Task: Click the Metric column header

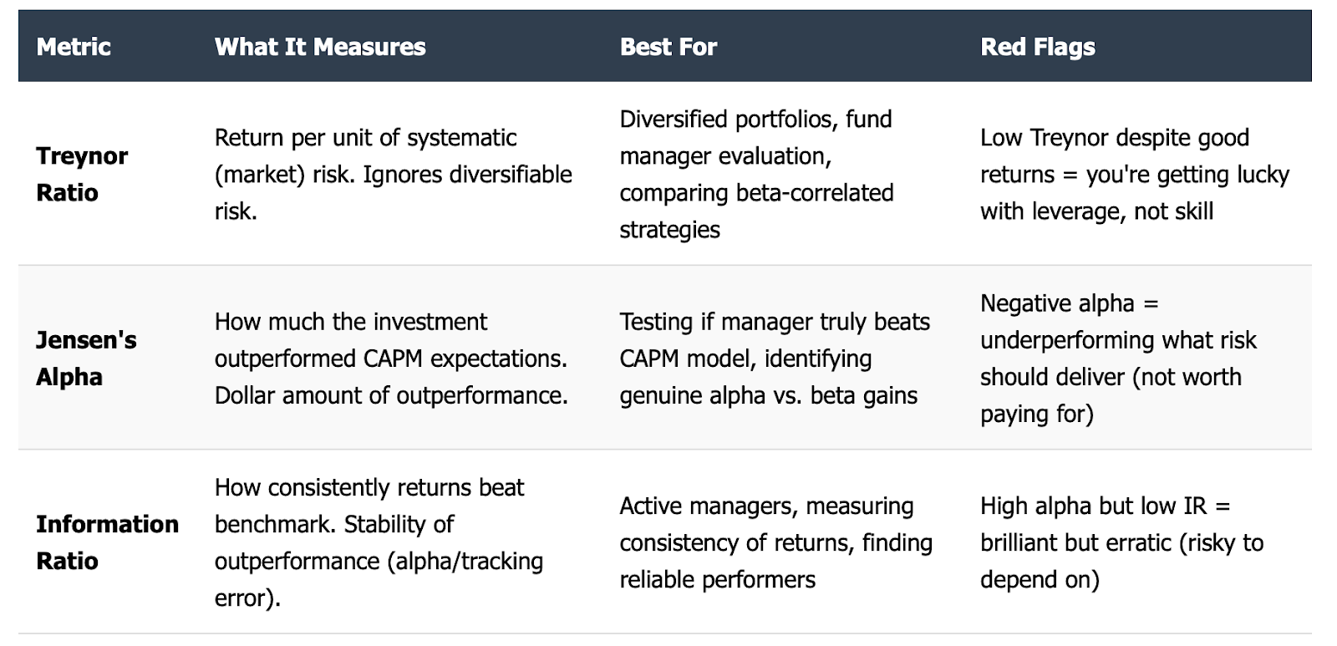Action: point(74,47)
